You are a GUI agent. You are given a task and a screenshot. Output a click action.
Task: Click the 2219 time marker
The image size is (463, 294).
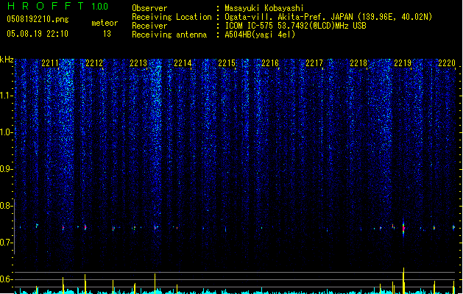403,63
